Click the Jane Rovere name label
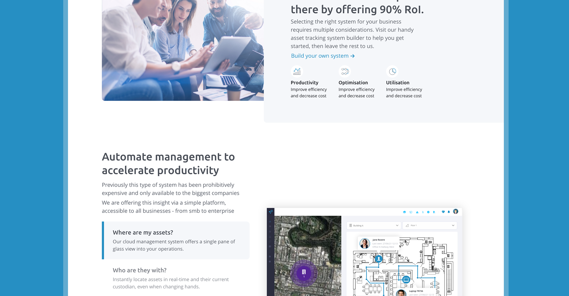This screenshot has width=569, height=296. 379,240
